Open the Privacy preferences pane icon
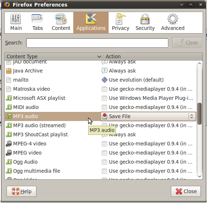The height and width of the screenshot is (203, 207). pyautogui.click(x=120, y=19)
